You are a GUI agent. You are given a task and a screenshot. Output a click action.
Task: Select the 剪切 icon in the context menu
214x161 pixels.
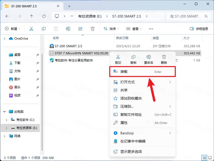(x=118, y=57)
